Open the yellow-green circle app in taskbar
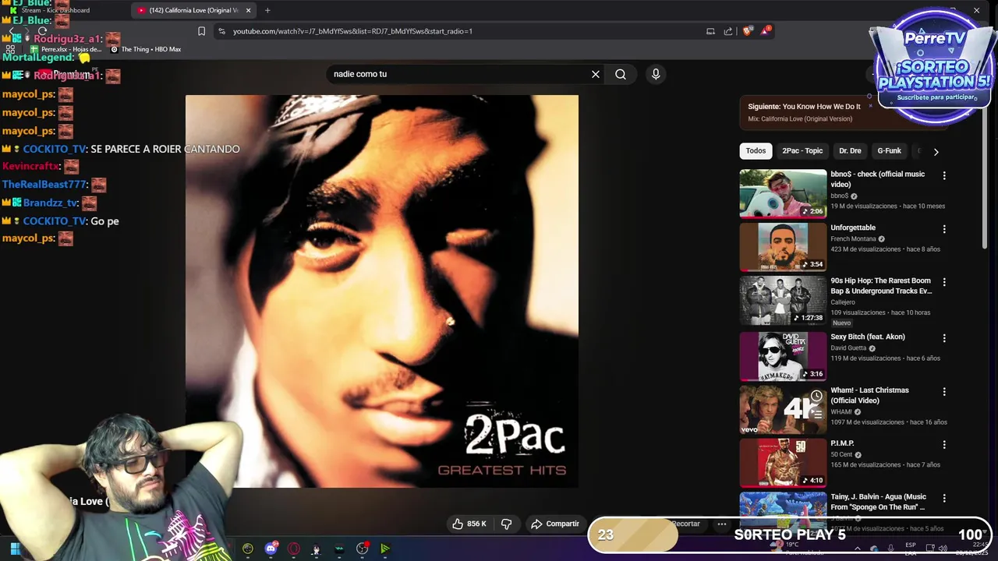998x561 pixels. 248,549
